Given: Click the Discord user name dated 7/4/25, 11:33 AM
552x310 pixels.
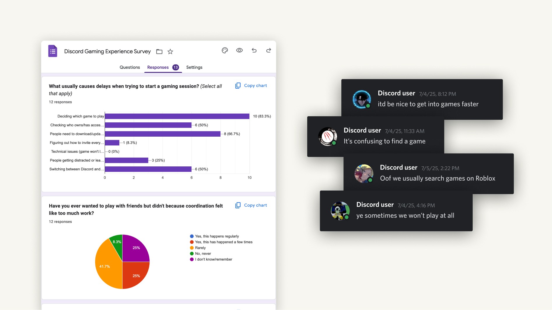Looking at the screenshot, I should (x=362, y=131).
